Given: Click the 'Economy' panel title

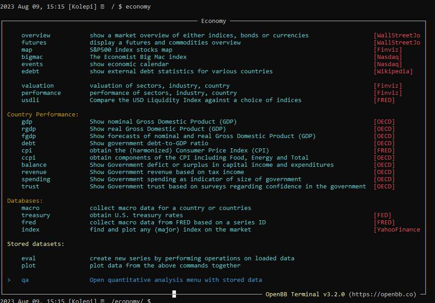Looking at the screenshot, I should [x=214, y=21].
